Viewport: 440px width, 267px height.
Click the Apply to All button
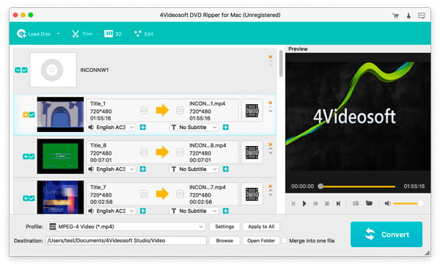(x=261, y=227)
